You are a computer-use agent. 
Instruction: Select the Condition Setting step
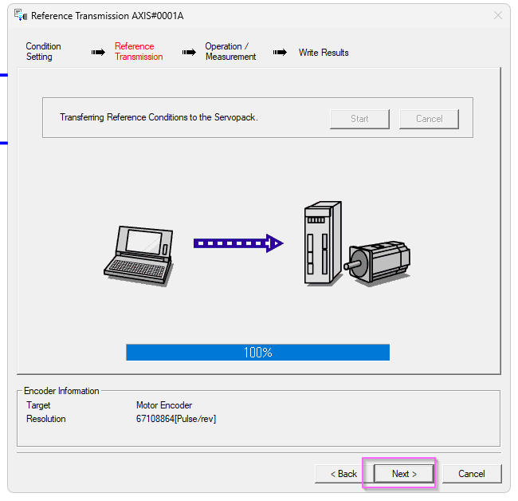(x=43, y=51)
